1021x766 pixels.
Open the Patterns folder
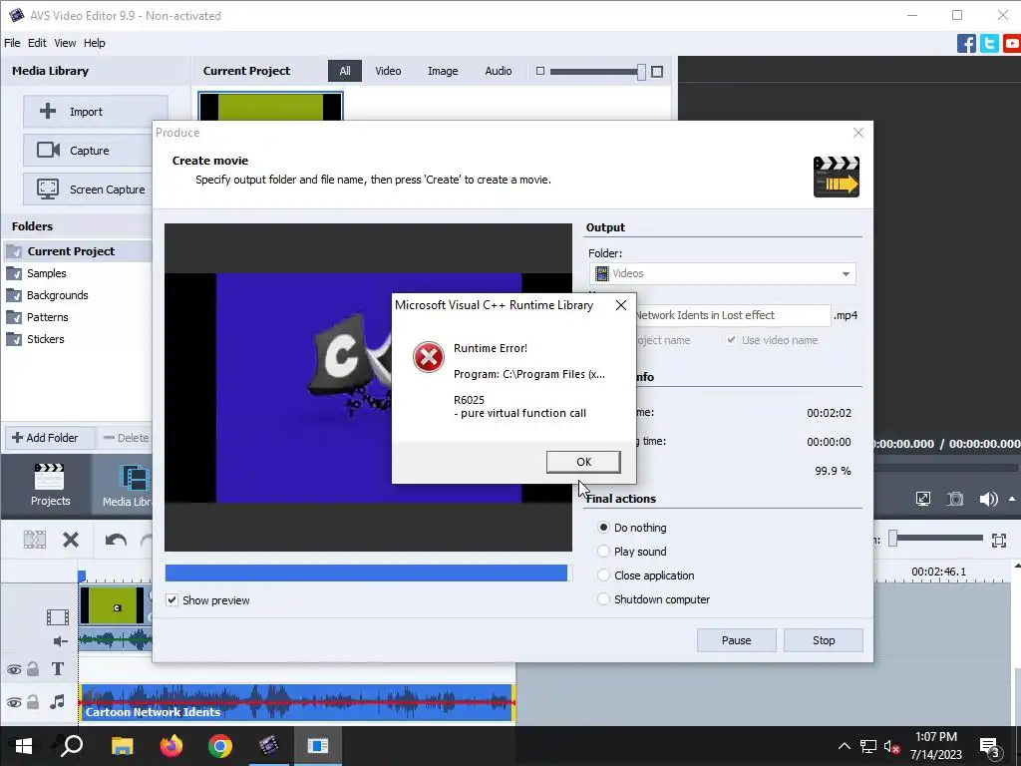pyautogui.click(x=47, y=317)
